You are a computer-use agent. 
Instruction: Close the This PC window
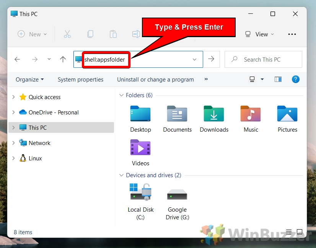(x=295, y=14)
